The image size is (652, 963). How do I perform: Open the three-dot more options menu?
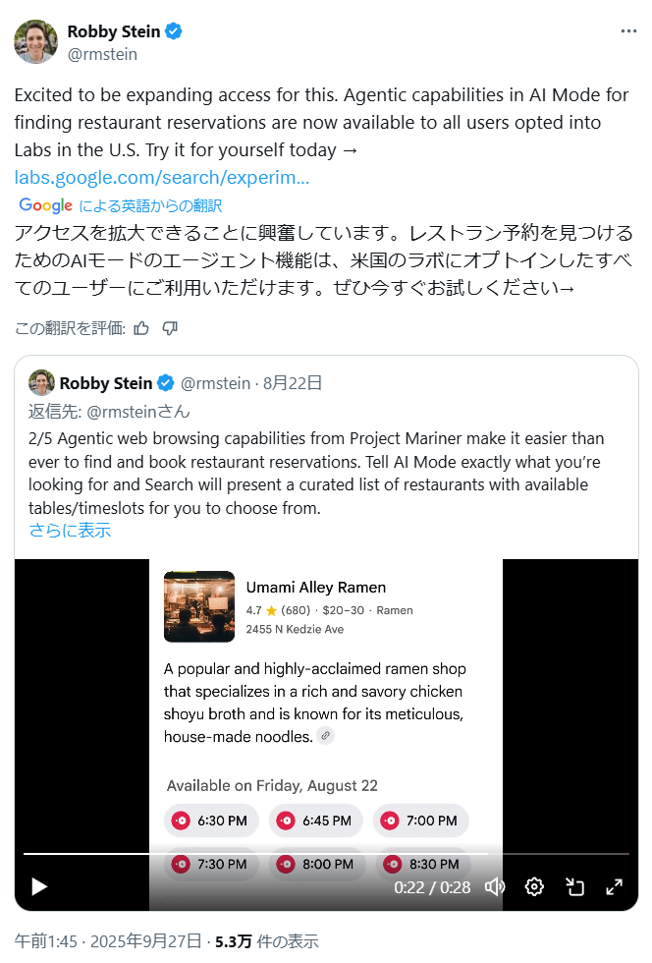pyautogui.click(x=628, y=31)
